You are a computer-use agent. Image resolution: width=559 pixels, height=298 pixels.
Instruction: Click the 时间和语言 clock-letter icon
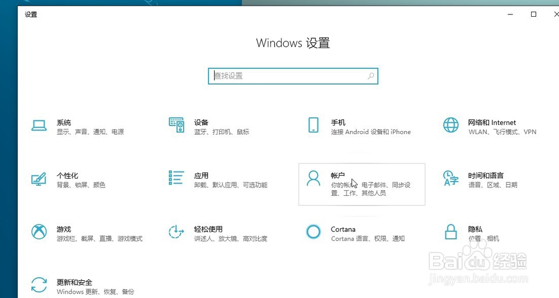(451, 178)
